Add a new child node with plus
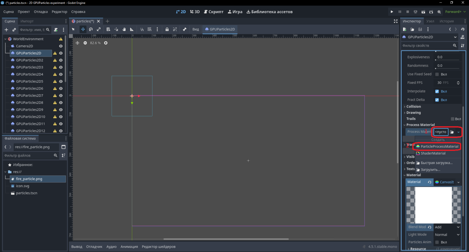 point(6,30)
